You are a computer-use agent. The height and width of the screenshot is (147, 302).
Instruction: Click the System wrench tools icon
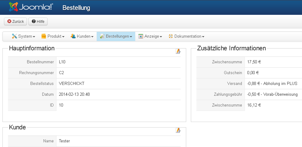click(x=14, y=36)
